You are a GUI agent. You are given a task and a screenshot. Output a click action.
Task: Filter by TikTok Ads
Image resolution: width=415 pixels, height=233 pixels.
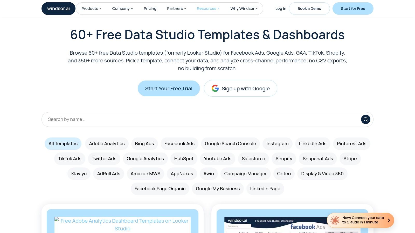click(x=70, y=159)
